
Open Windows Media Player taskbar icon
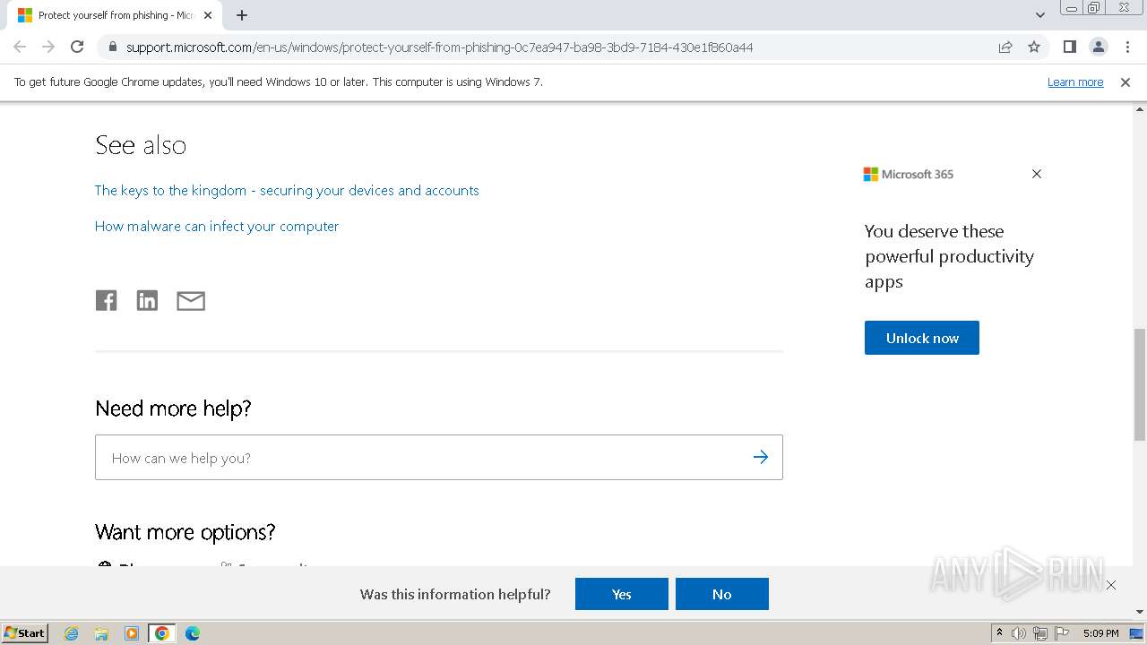tap(132, 633)
